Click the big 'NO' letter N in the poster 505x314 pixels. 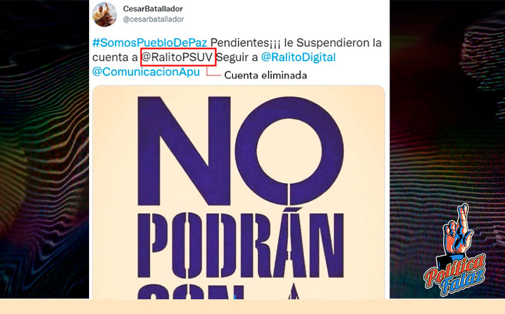[184, 152]
